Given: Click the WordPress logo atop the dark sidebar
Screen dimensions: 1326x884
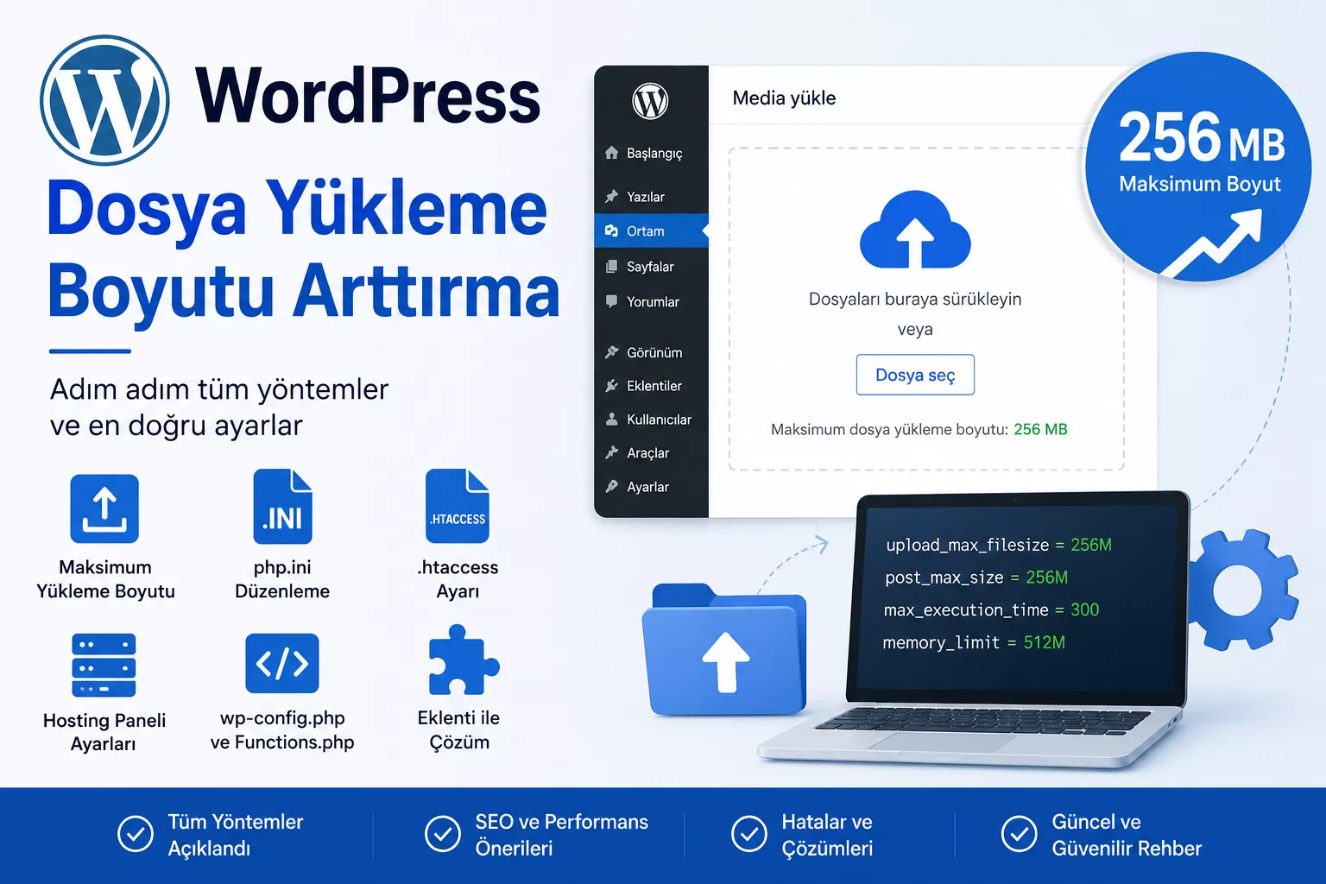Looking at the screenshot, I should click(x=651, y=101).
